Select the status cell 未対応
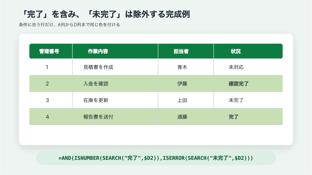 coord(248,67)
